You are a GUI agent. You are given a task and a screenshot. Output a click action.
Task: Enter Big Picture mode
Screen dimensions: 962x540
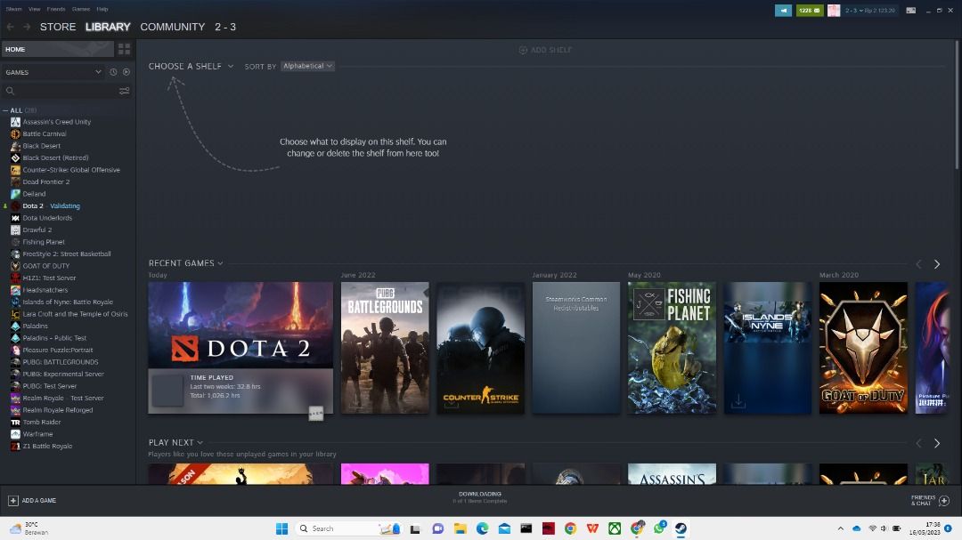point(910,11)
